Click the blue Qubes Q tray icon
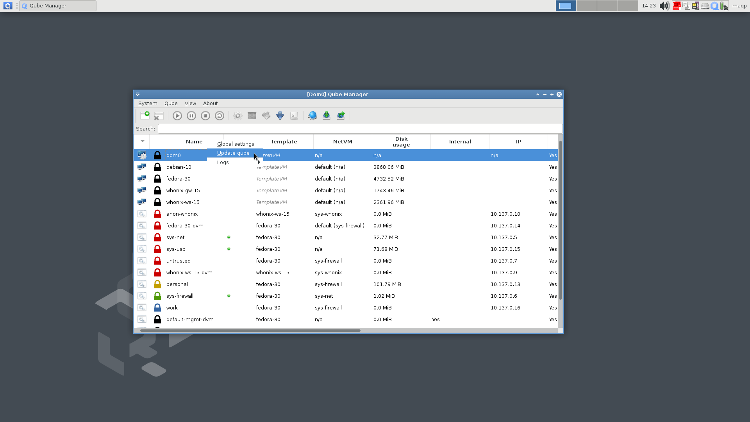This screenshot has height=422, width=750. click(x=714, y=6)
